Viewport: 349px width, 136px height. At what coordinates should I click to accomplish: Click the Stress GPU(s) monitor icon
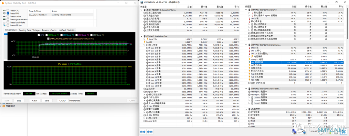[5, 25]
